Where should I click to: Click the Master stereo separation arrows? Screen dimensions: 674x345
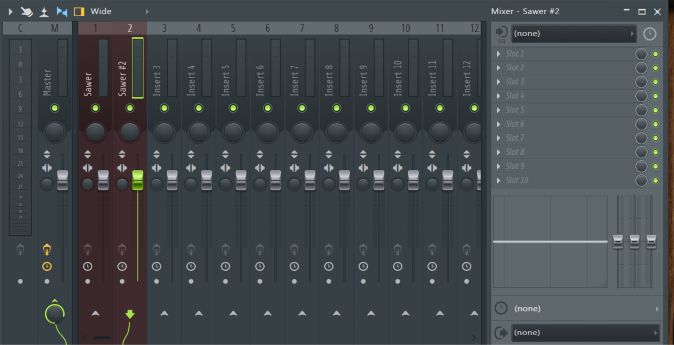click(47, 168)
